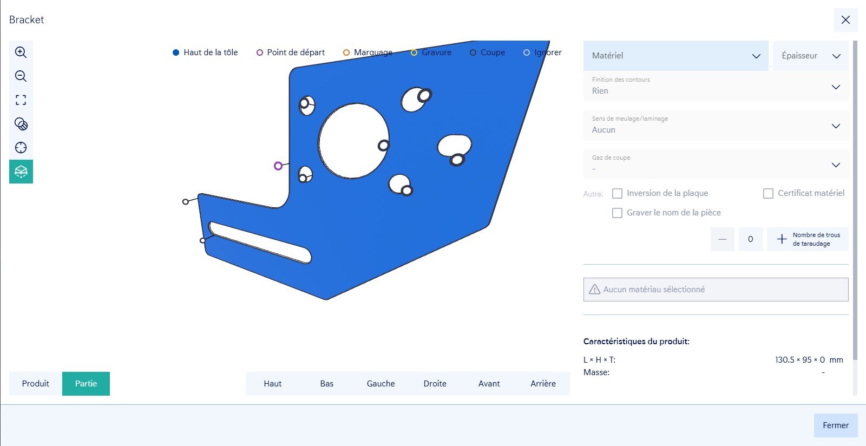Click the crosshair target icon
This screenshot has height=446, width=866.
tap(21, 148)
